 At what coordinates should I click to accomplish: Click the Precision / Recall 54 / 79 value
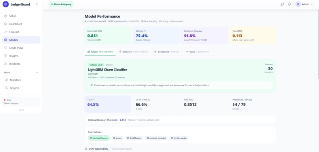coord(239,104)
